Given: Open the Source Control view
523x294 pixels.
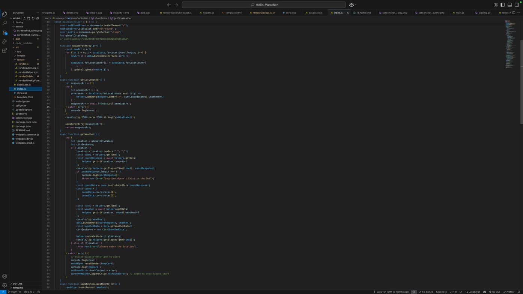Looking at the screenshot, I should [5, 32].
